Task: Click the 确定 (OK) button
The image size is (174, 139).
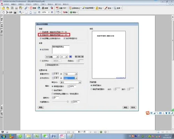Action: (126, 107)
